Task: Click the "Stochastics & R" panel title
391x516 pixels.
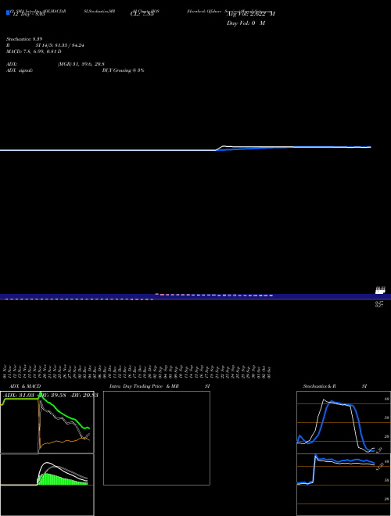Action: 319,386
